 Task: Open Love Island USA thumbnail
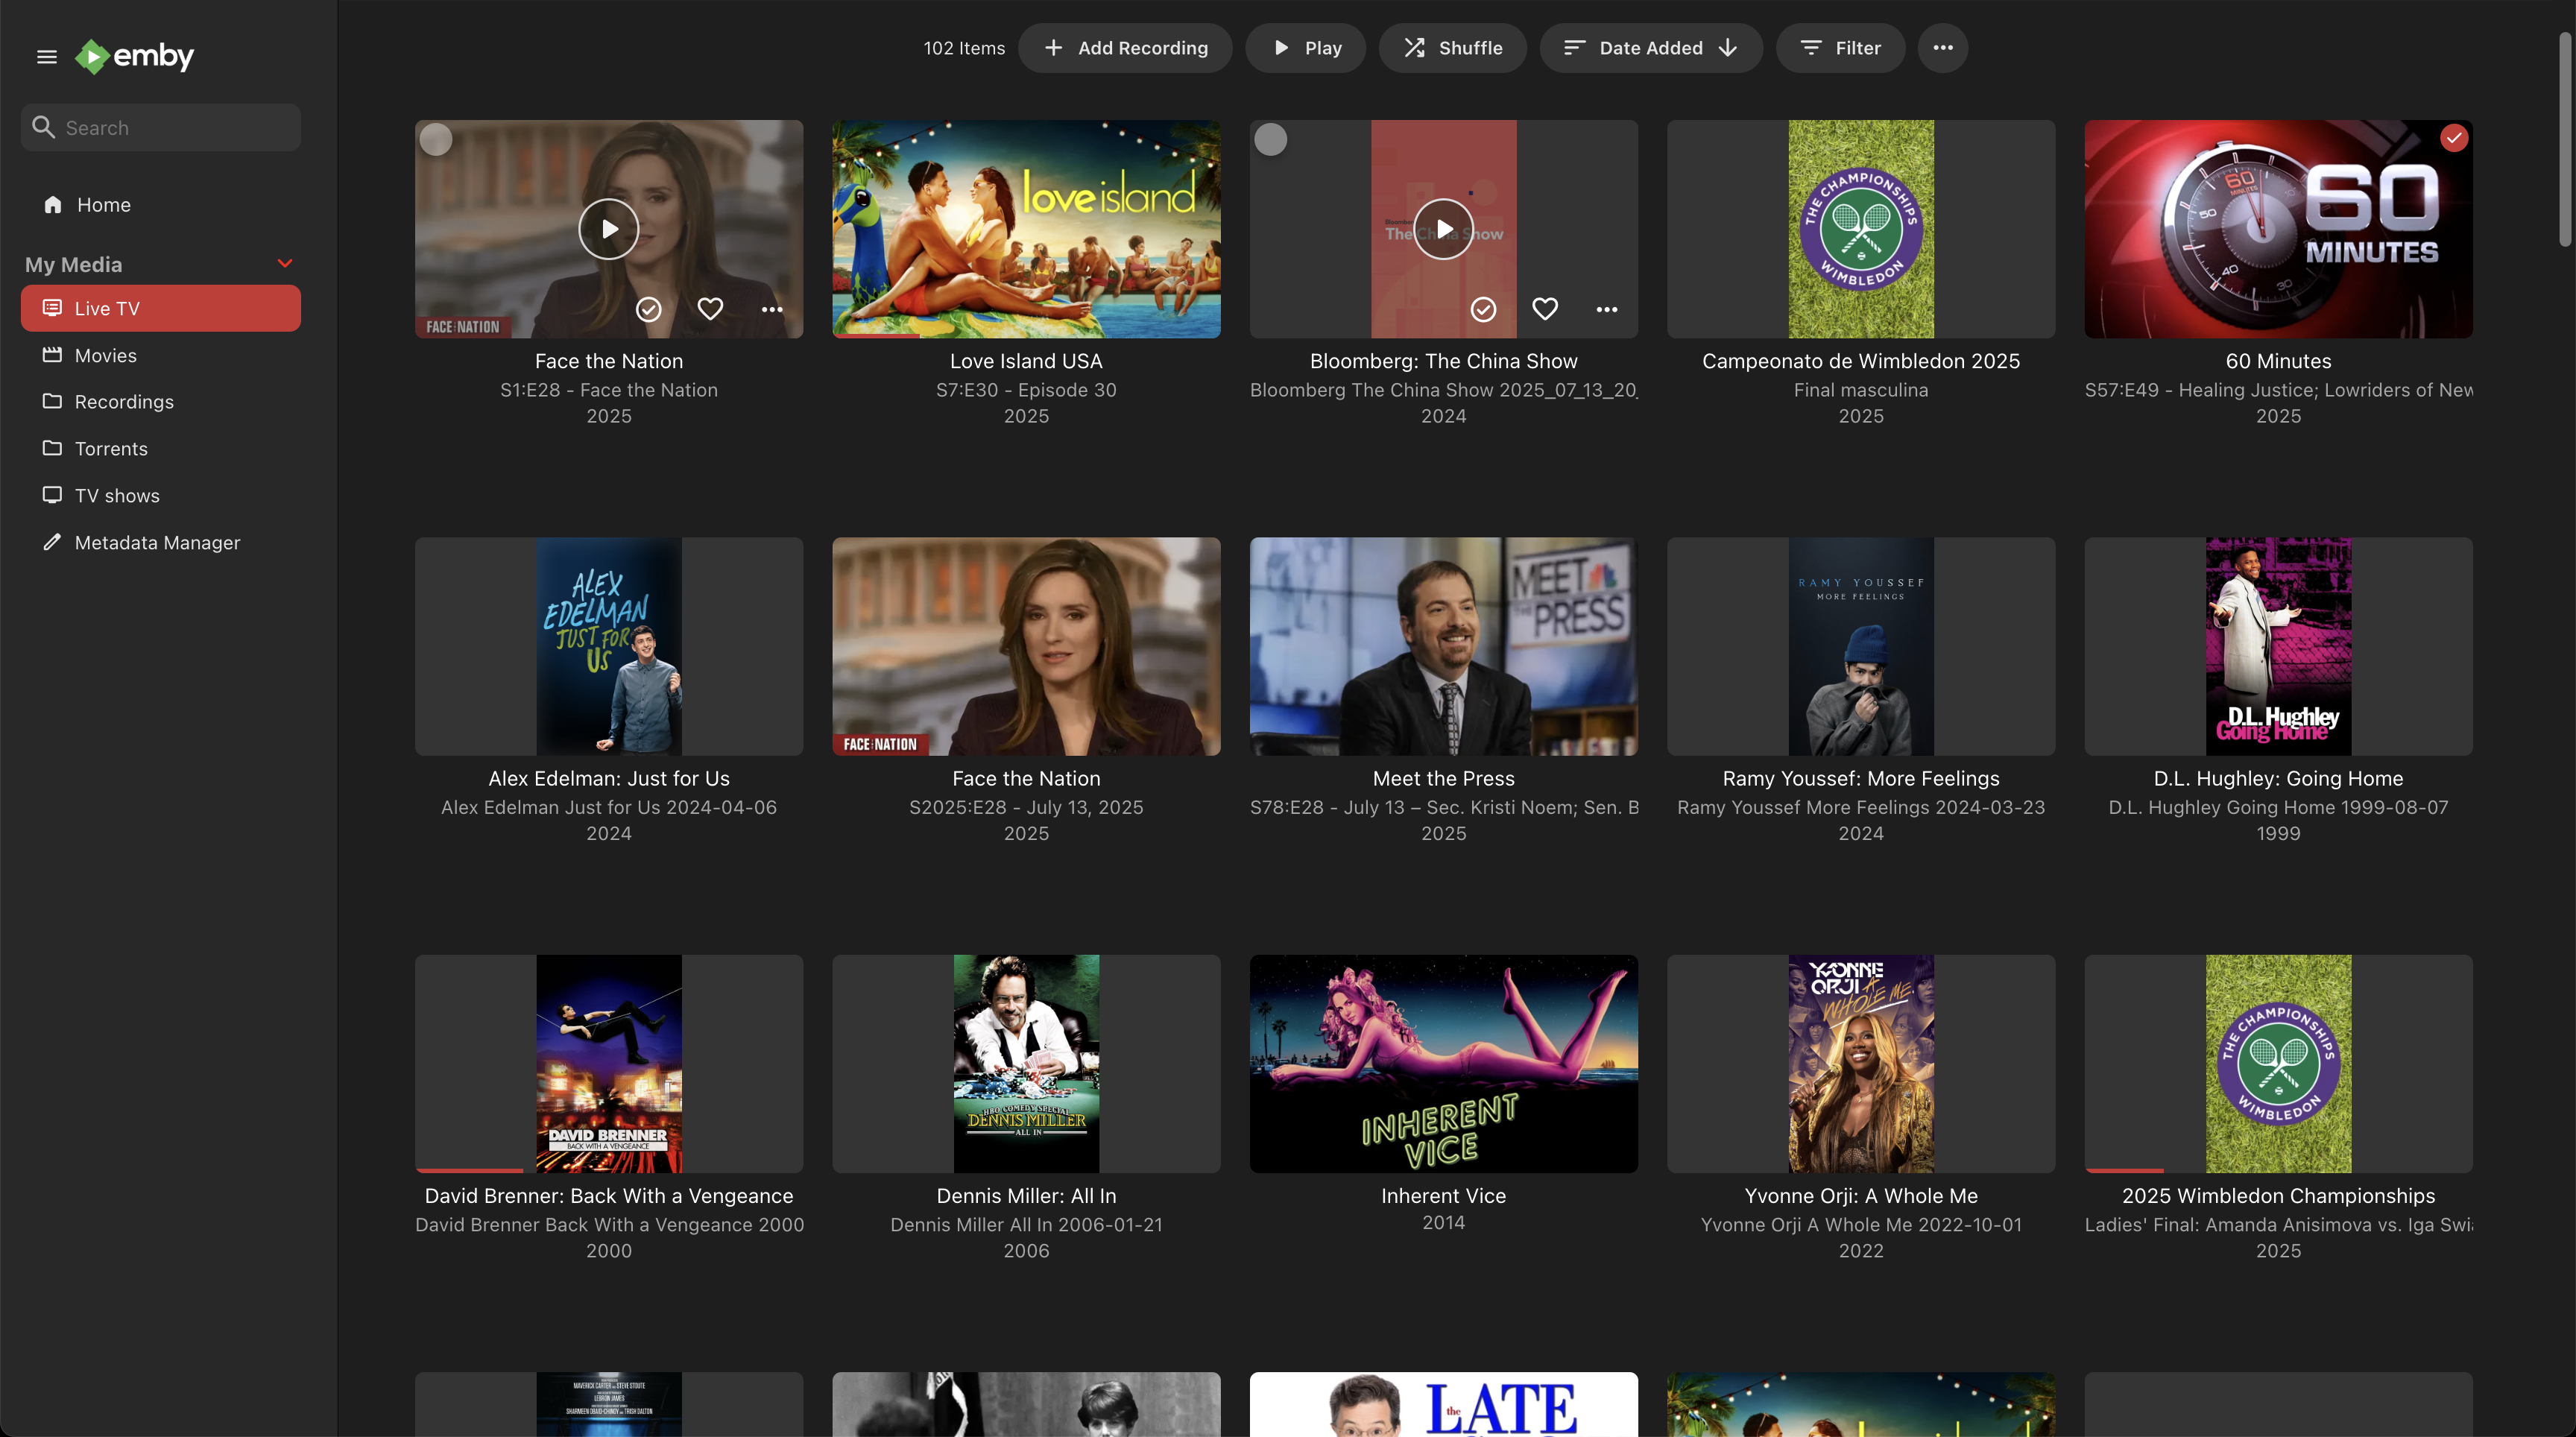[x=1026, y=229]
